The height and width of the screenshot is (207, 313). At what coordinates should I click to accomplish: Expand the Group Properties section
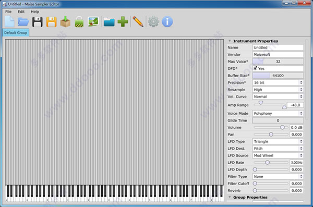(230, 197)
